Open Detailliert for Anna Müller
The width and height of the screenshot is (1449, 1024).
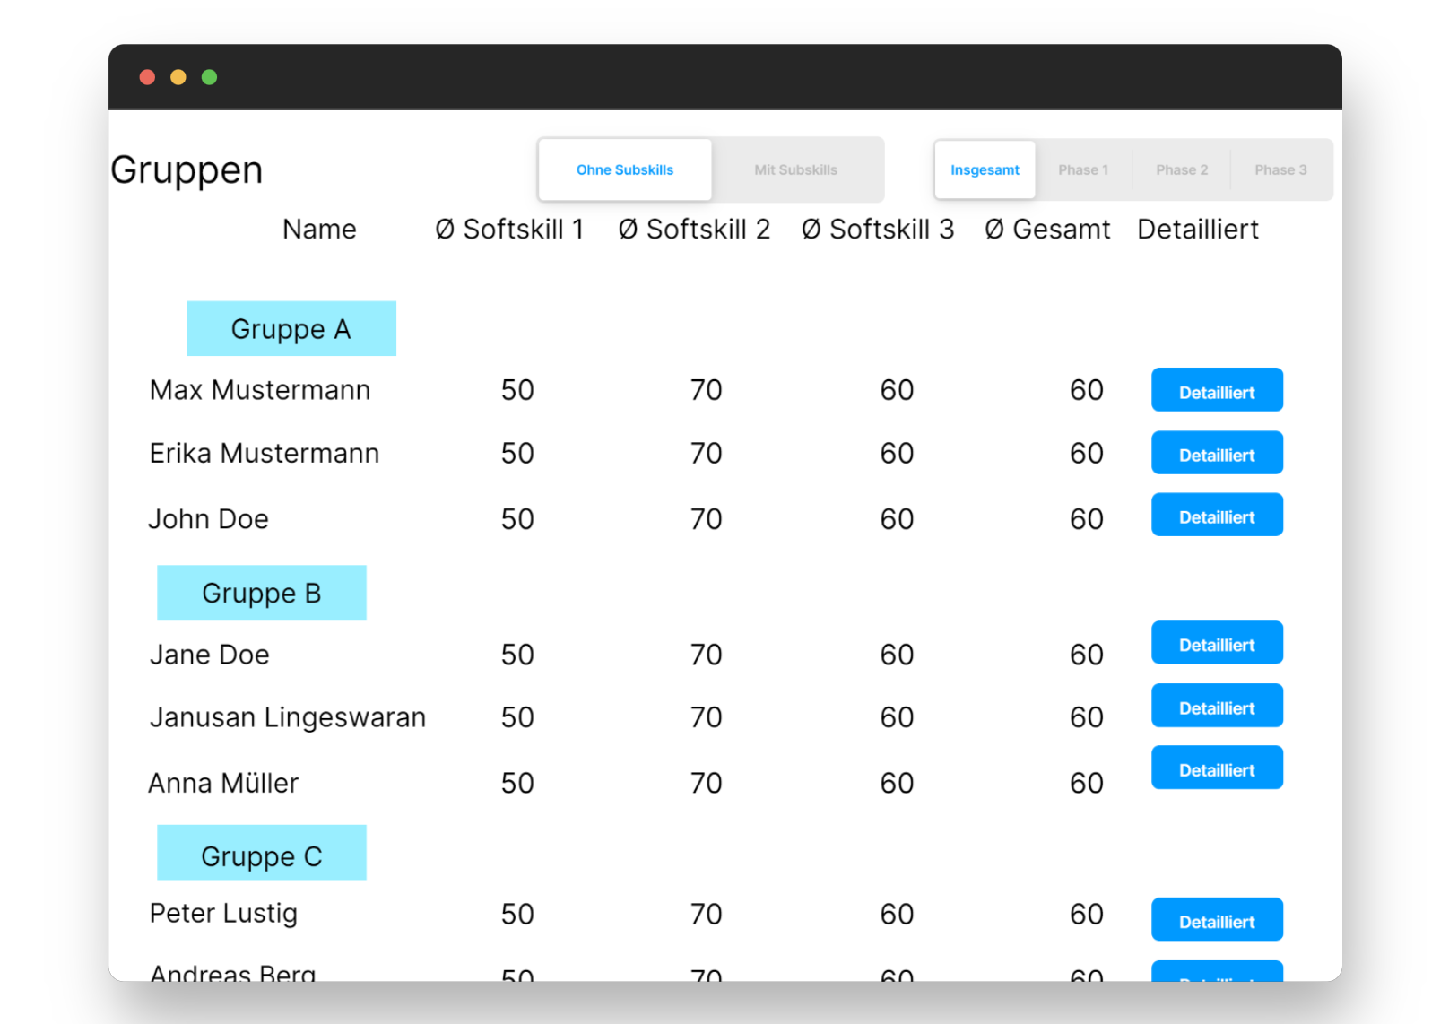click(1217, 768)
